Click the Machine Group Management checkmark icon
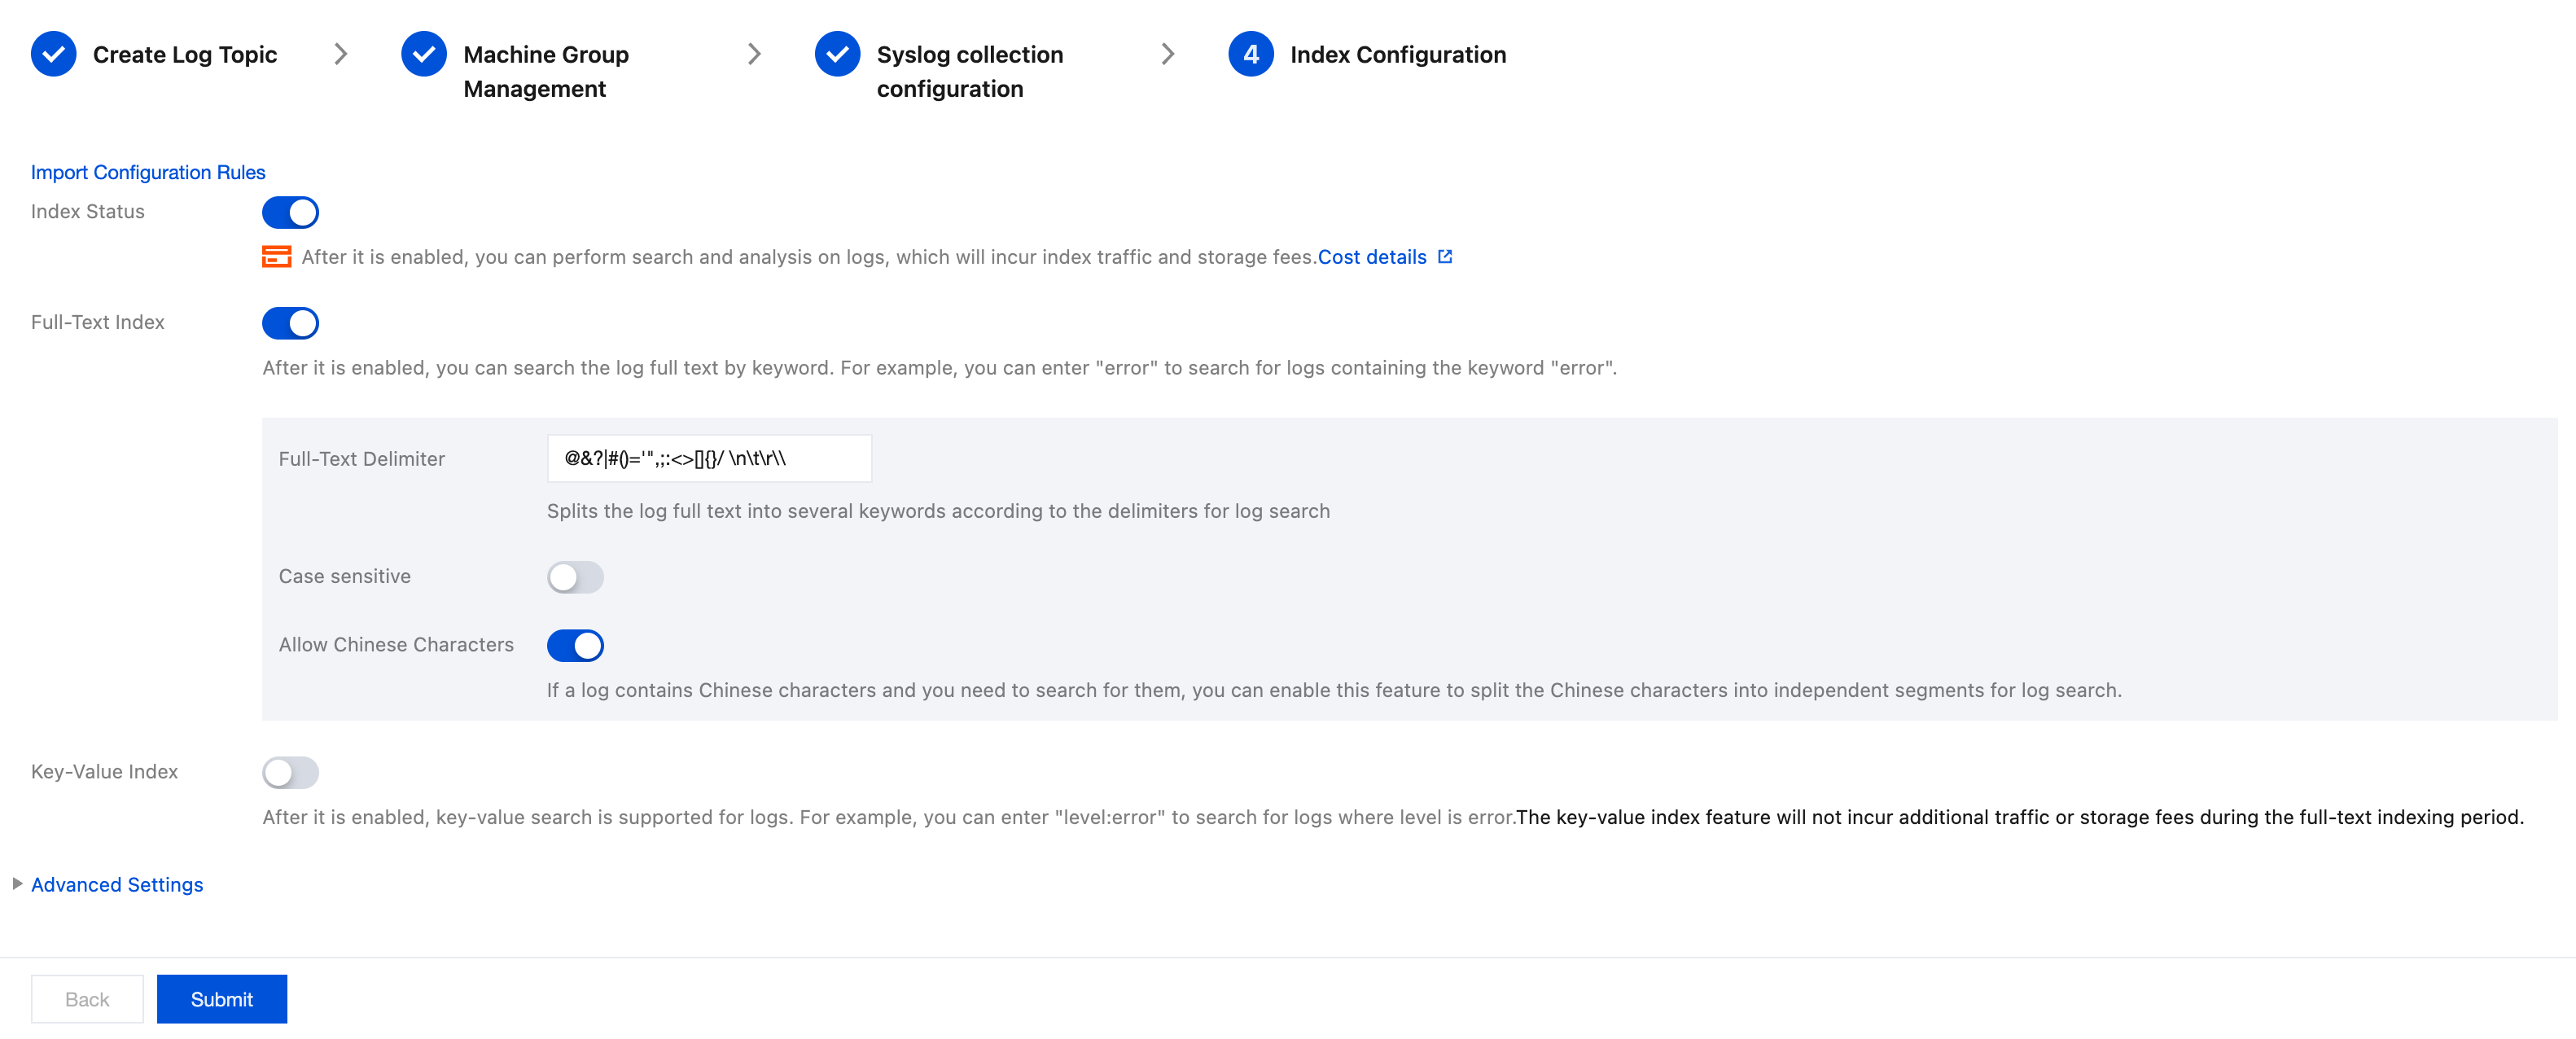The width and height of the screenshot is (2576, 1039). [424, 54]
